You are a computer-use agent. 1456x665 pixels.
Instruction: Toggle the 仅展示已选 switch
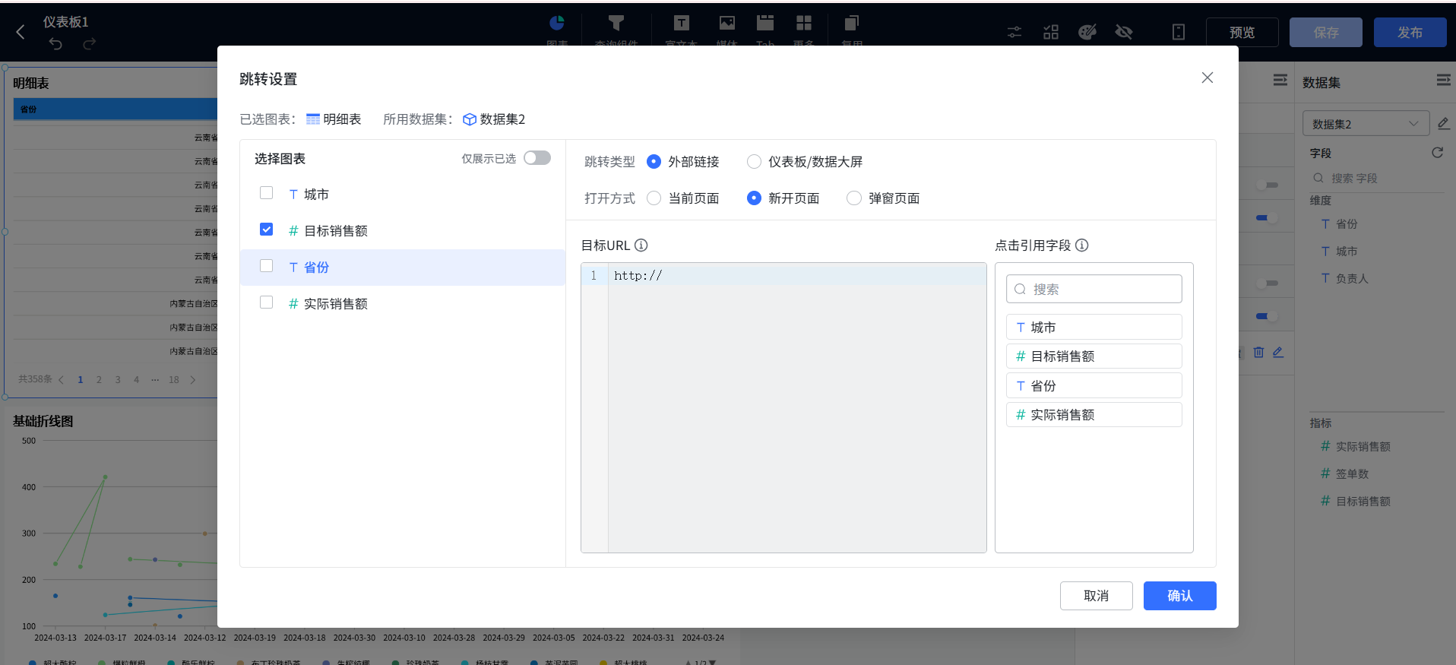pyautogui.click(x=537, y=158)
